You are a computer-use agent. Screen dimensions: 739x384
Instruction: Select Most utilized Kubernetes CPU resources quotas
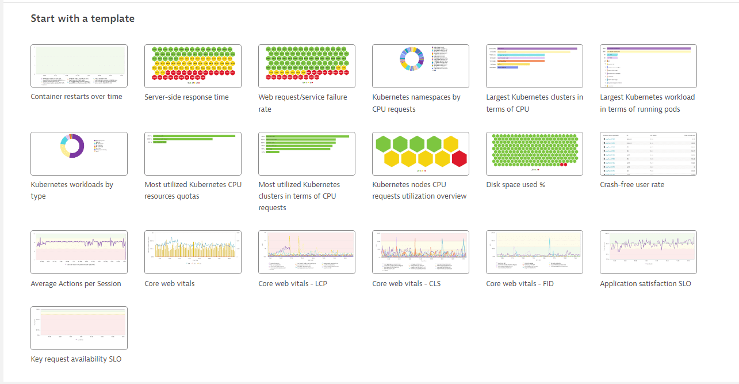[193, 154]
